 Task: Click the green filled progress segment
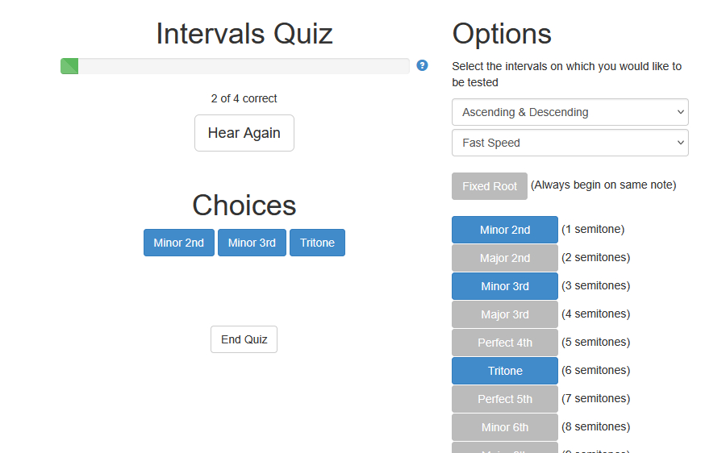[69, 66]
